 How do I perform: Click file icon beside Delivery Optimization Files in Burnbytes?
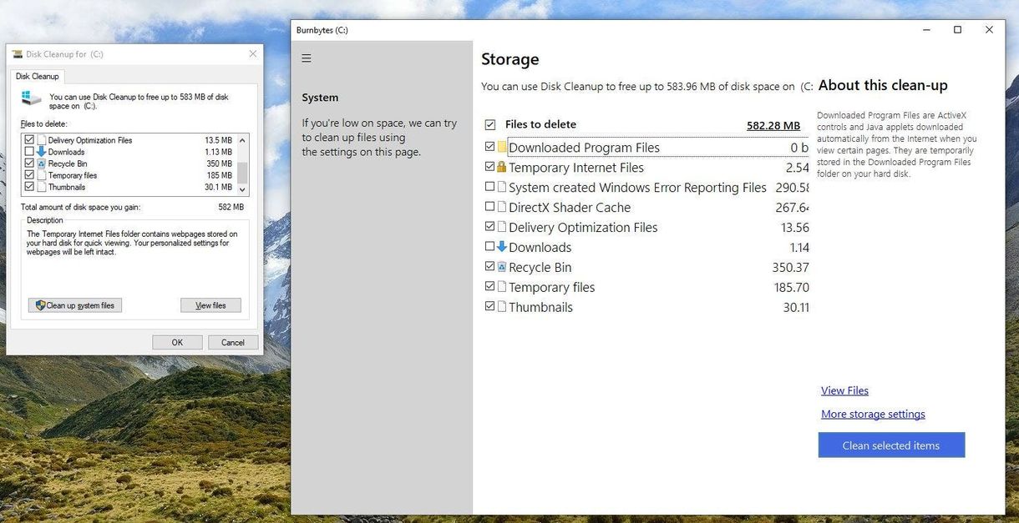502,227
